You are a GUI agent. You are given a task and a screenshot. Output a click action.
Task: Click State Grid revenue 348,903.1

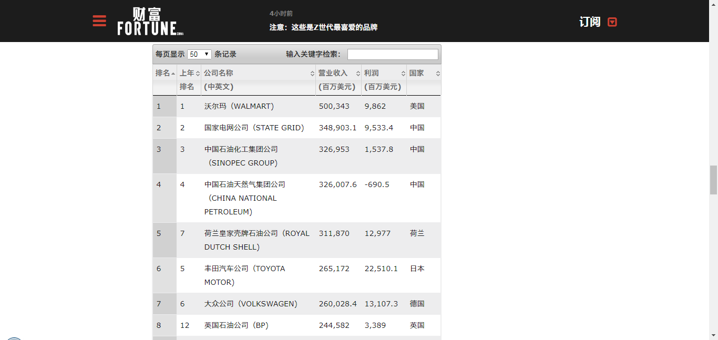[338, 128]
